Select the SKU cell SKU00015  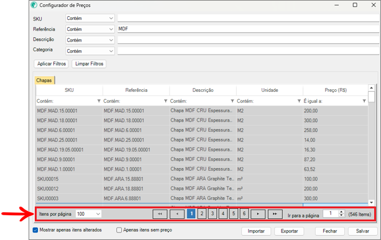(69, 179)
